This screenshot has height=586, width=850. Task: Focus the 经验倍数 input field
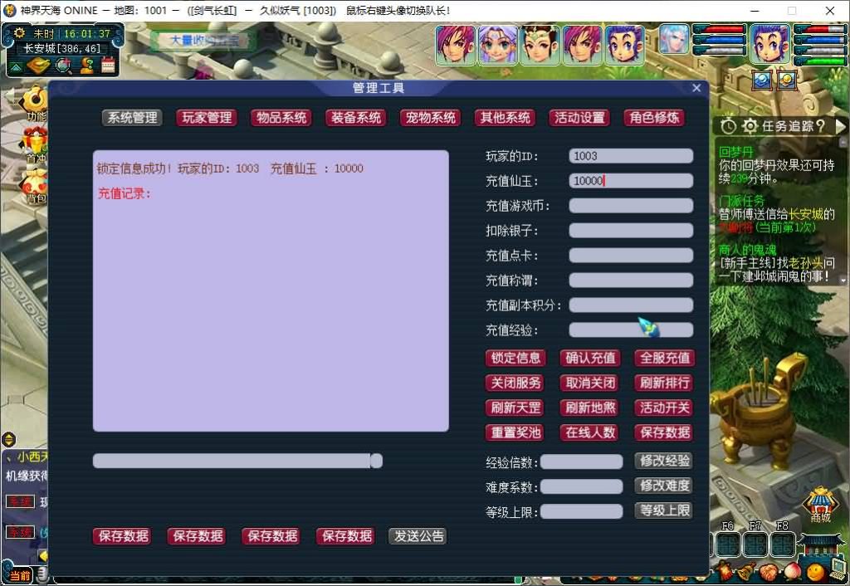[x=582, y=461]
